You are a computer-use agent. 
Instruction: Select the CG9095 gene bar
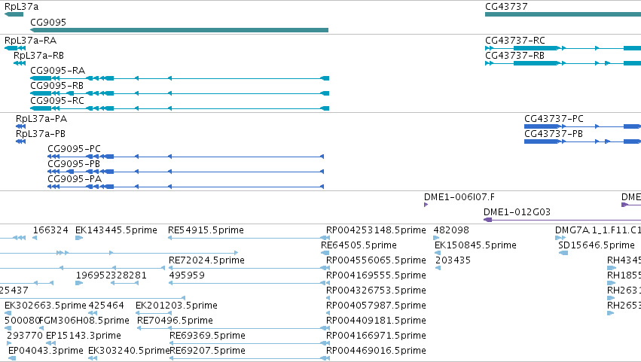[179, 30]
